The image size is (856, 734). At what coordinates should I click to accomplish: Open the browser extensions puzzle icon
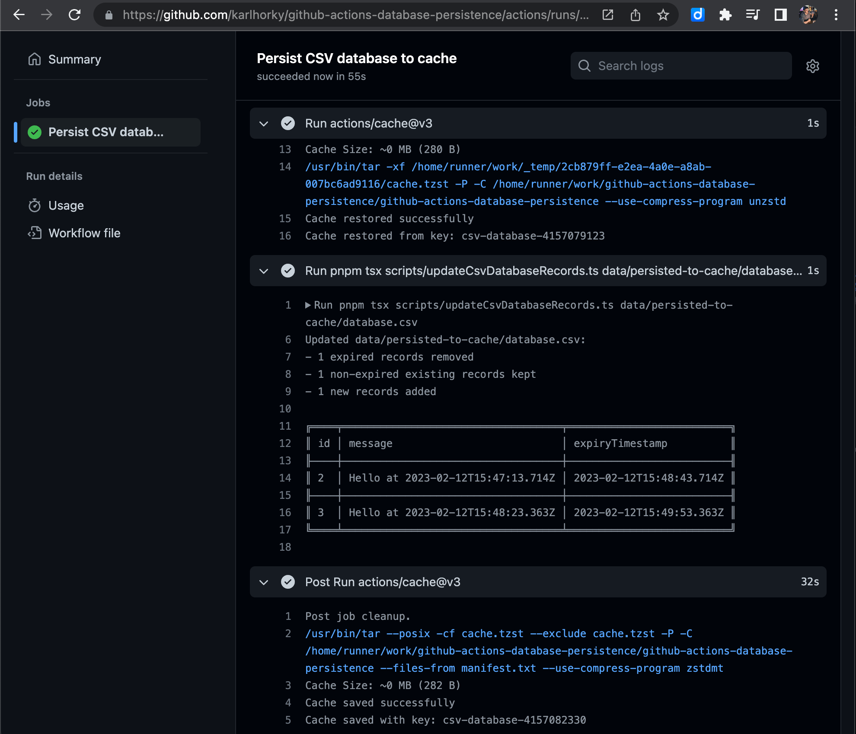(x=725, y=15)
